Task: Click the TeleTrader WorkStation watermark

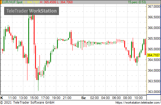Action: click(x=32, y=11)
